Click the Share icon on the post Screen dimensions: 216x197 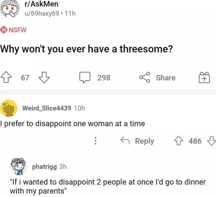[x=144, y=77]
